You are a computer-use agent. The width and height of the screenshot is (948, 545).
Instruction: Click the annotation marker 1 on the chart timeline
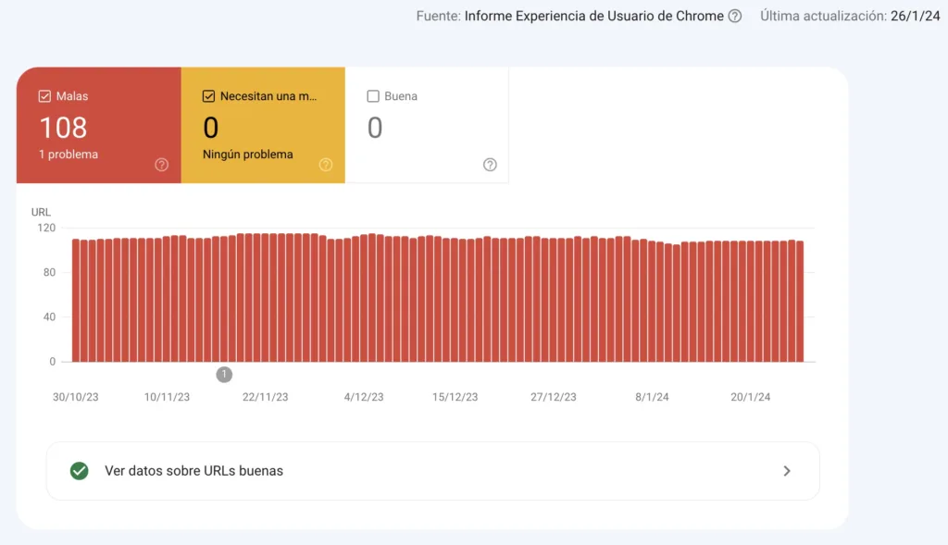224,375
